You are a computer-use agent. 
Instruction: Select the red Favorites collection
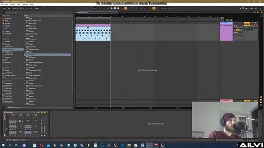coord(8,18)
